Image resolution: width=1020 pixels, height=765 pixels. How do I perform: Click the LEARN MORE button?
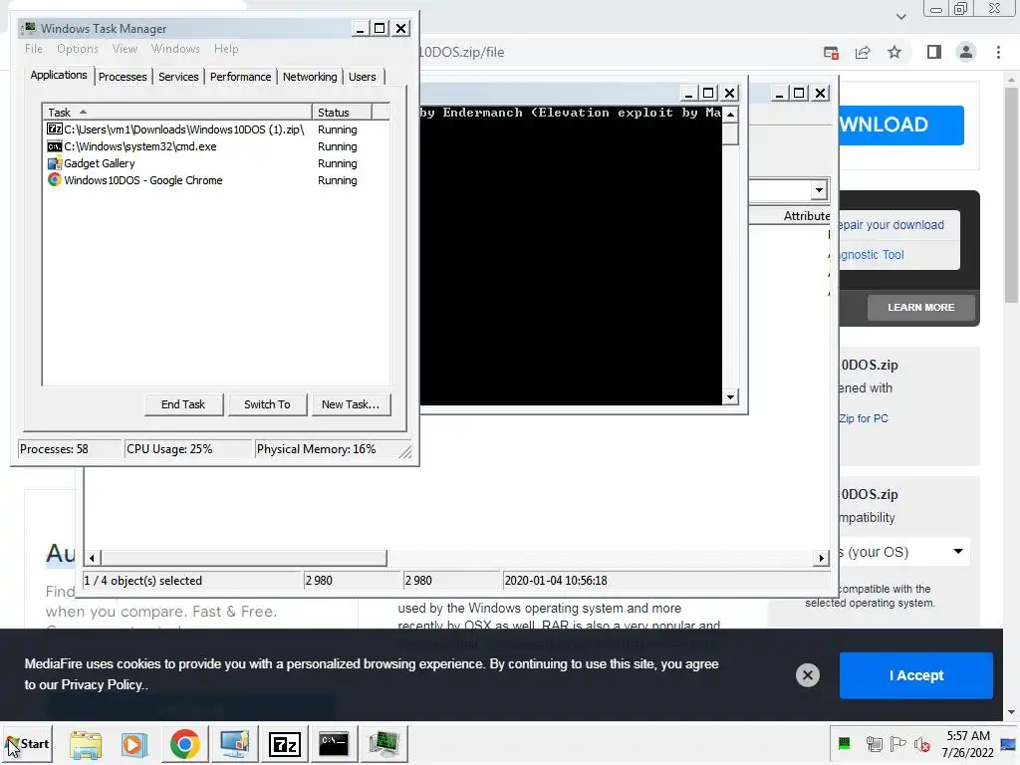(x=920, y=307)
